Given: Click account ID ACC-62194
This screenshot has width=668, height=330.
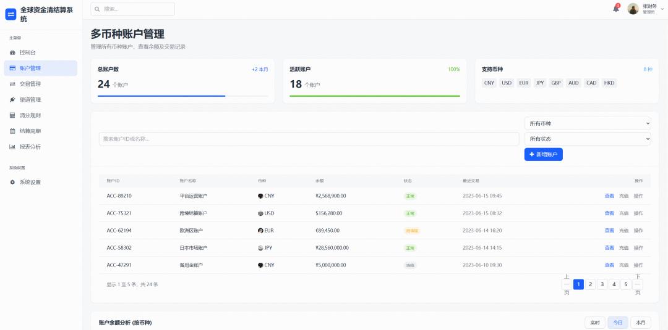Looking at the screenshot, I should (x=119, y=231).
